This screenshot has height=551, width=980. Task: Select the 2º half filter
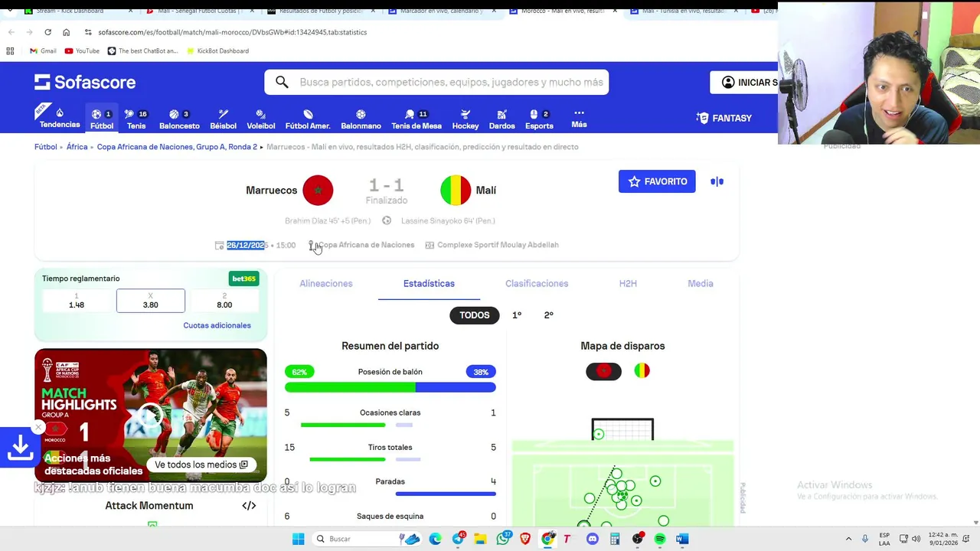coord(548,315)
